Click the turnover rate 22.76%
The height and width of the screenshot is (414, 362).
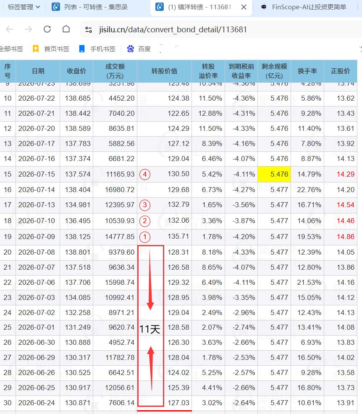[x=309, y=190]
